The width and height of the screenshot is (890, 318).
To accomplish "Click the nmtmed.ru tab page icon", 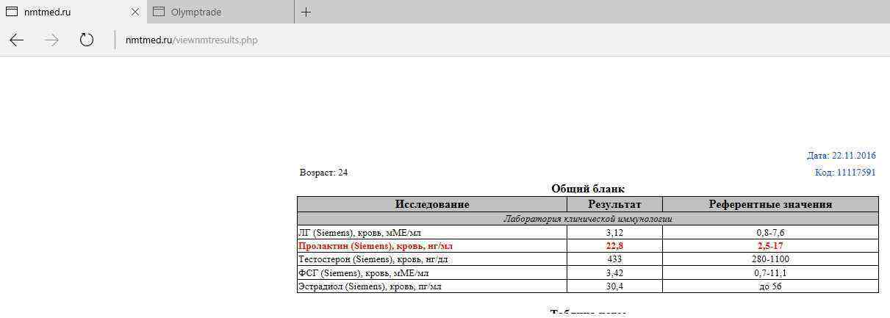I will click(x=12, y=12).
